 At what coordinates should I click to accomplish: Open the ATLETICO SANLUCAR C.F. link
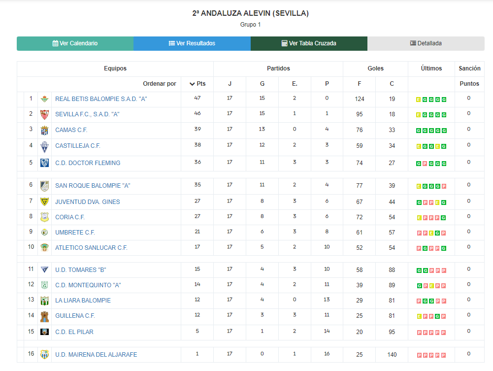[92, 248]
